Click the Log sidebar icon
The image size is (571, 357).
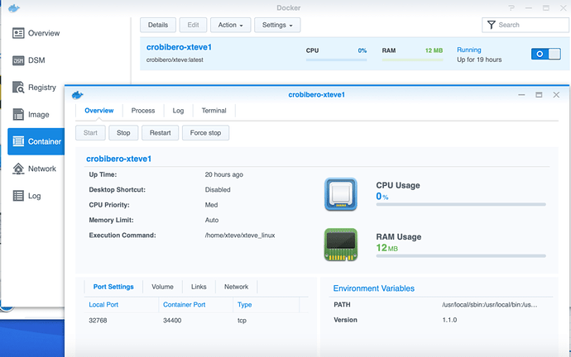(18, 196)
